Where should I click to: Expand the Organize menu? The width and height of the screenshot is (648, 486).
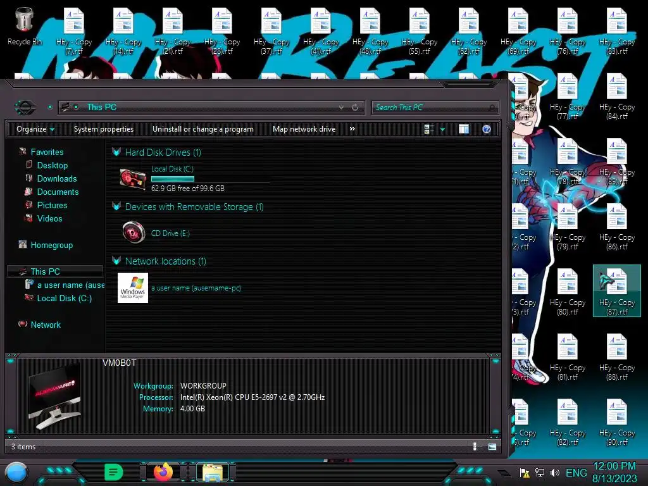[35, 129]
